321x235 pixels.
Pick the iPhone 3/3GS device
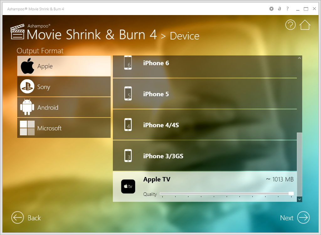205,156
